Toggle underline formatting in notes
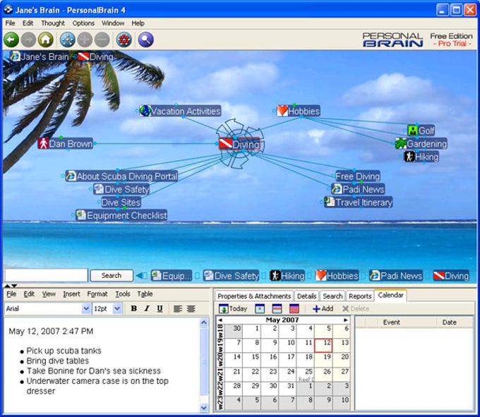This screenshot has height=417, width=480. point(160,309)
